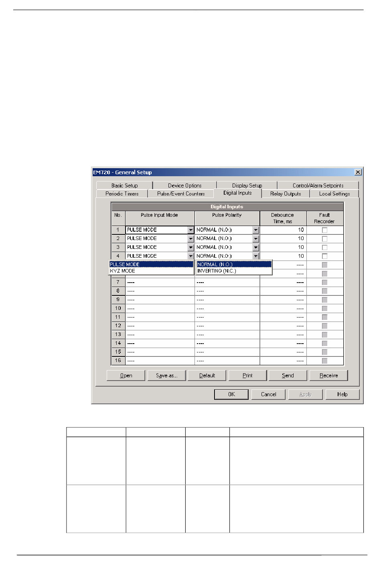Switch to the Local Settings tab
The width and height of the screenshot is (381, 570).
coord(334,193)
